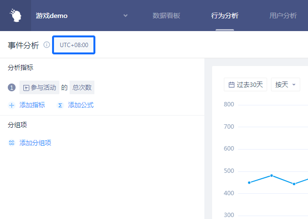The image size is (308, 219).
Task: Click the first data point on line chart
Action: [x=249, y=183]
